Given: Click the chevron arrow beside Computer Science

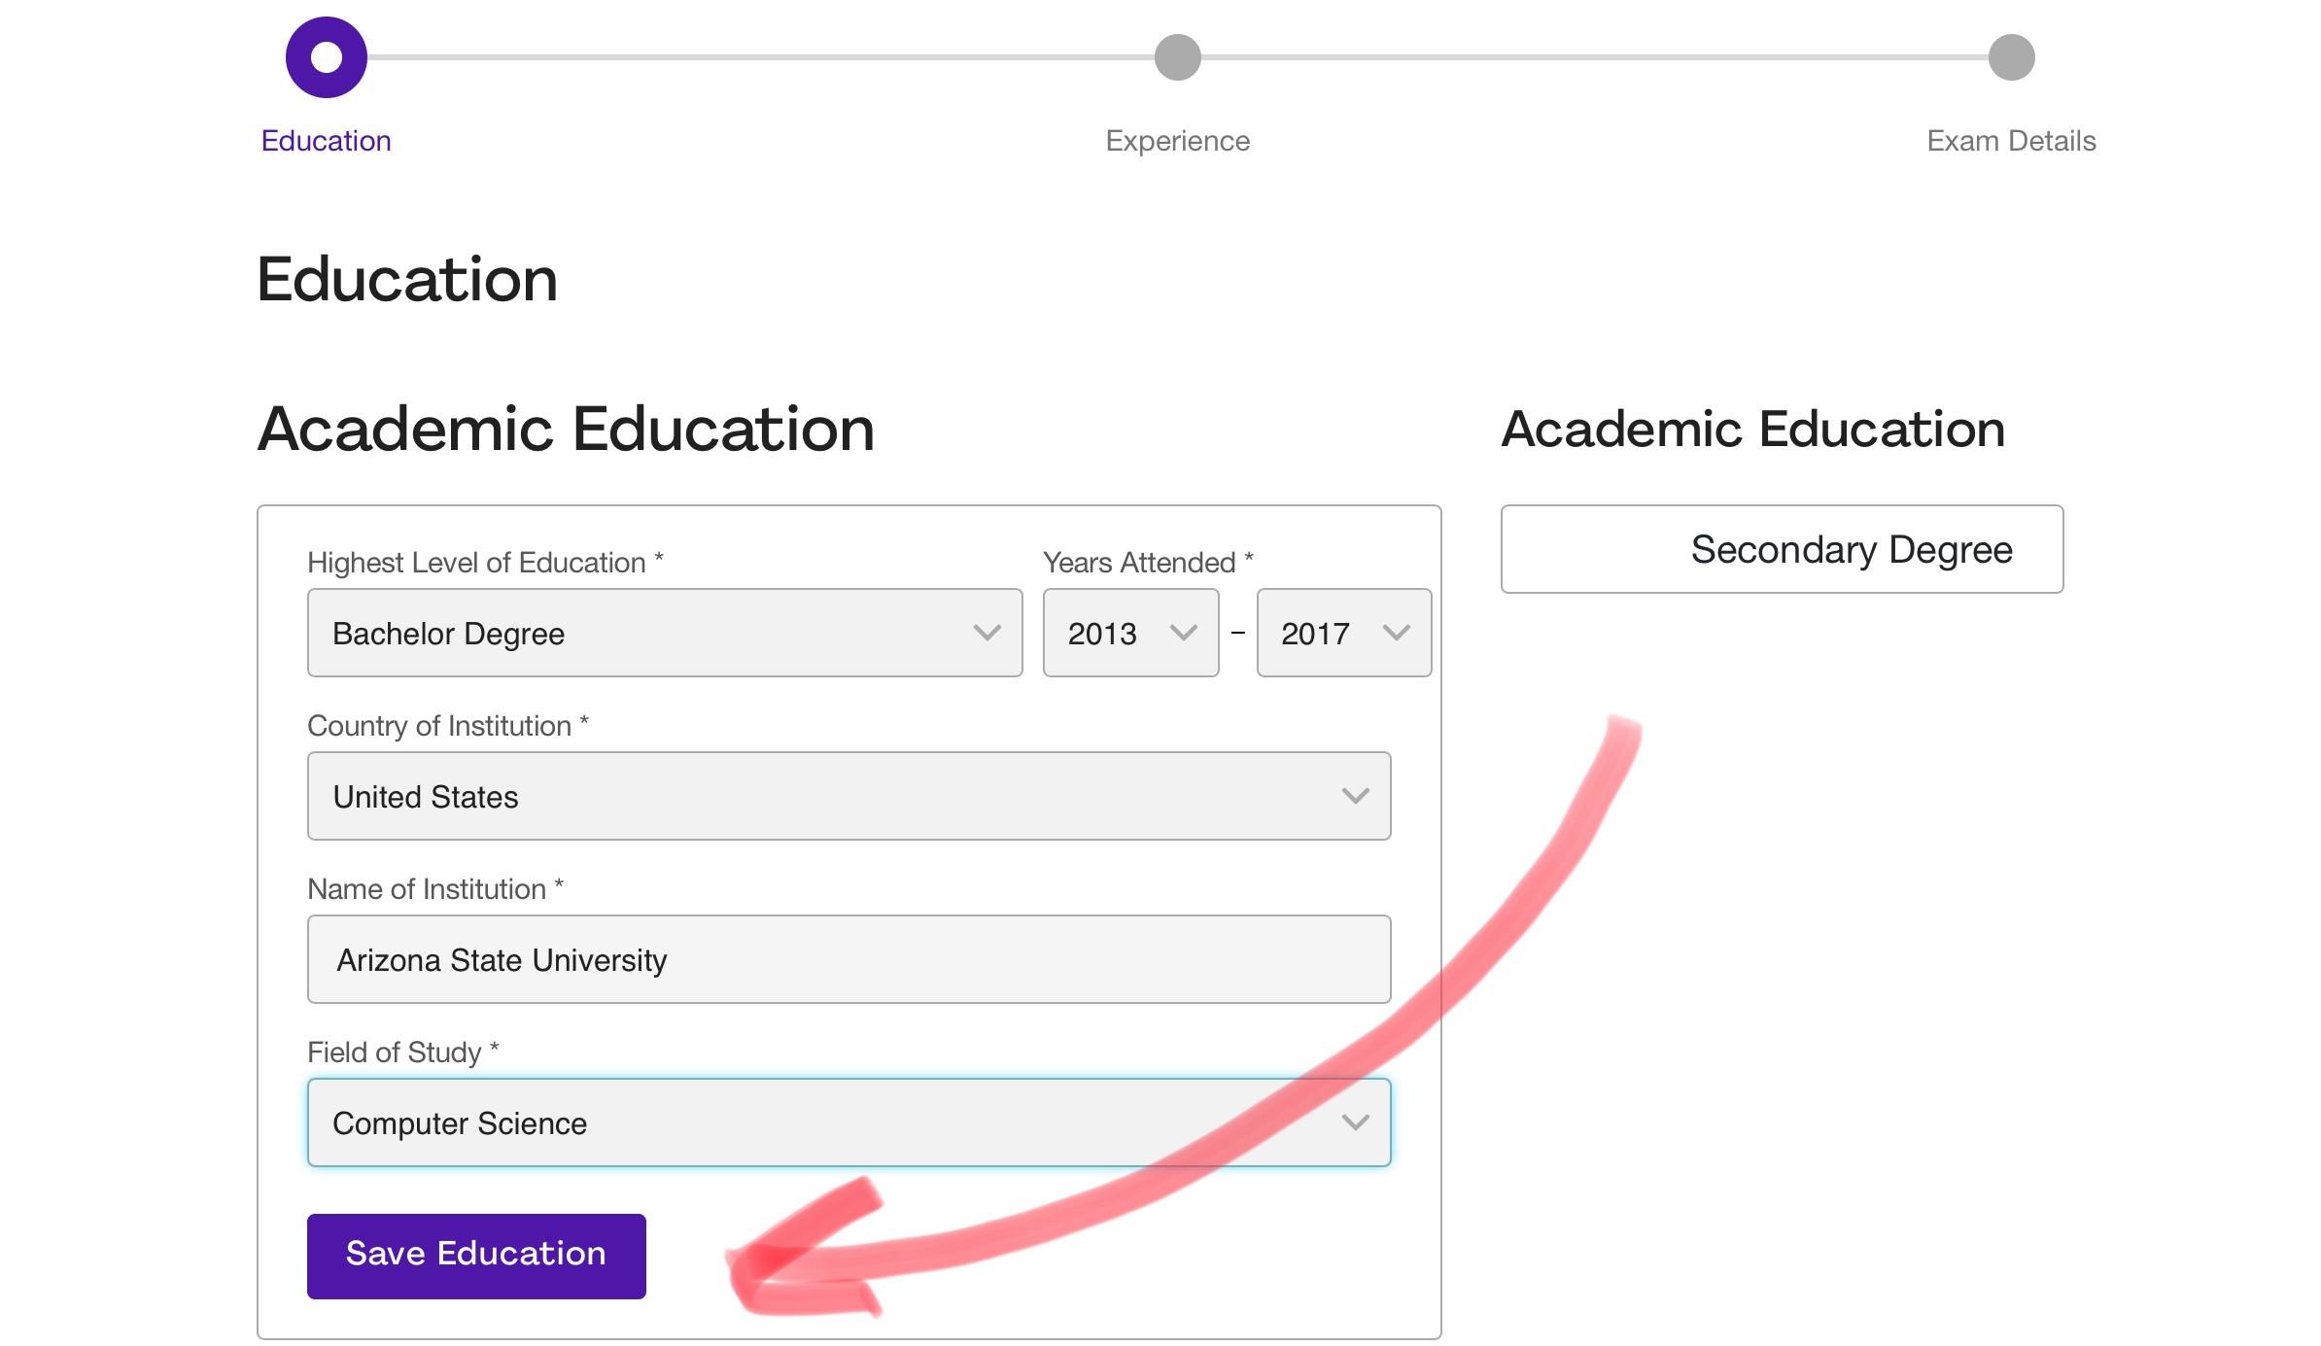Looking at the screenshot, I should (1355, 1122).
